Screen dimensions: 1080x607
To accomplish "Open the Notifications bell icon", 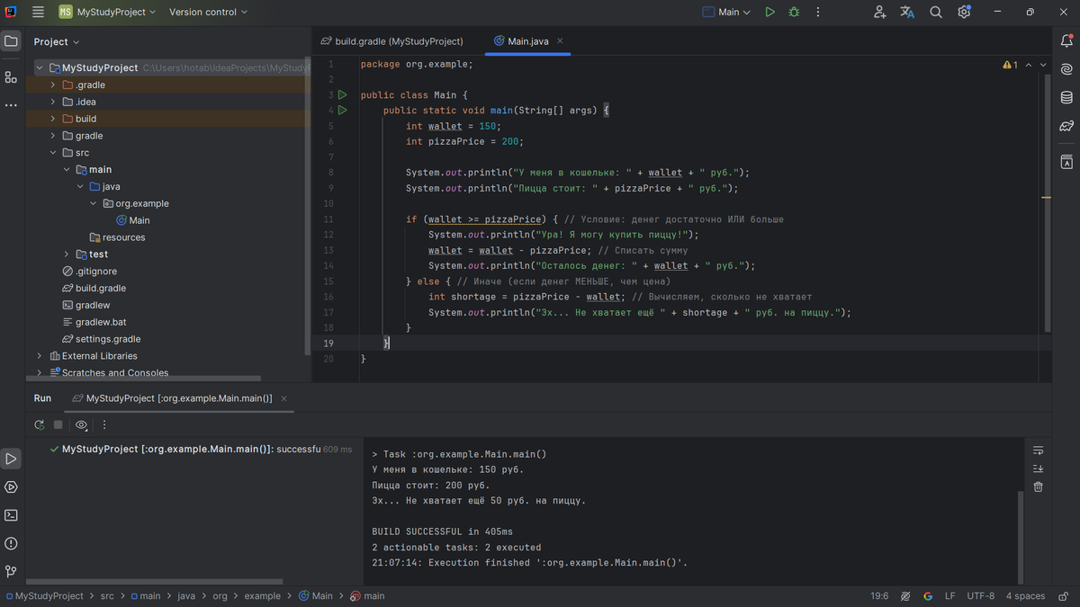I will (1066, 40).
